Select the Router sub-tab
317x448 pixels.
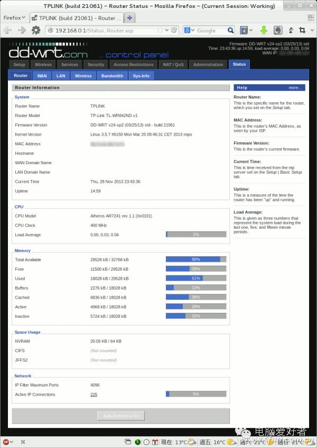pos(21,76)
